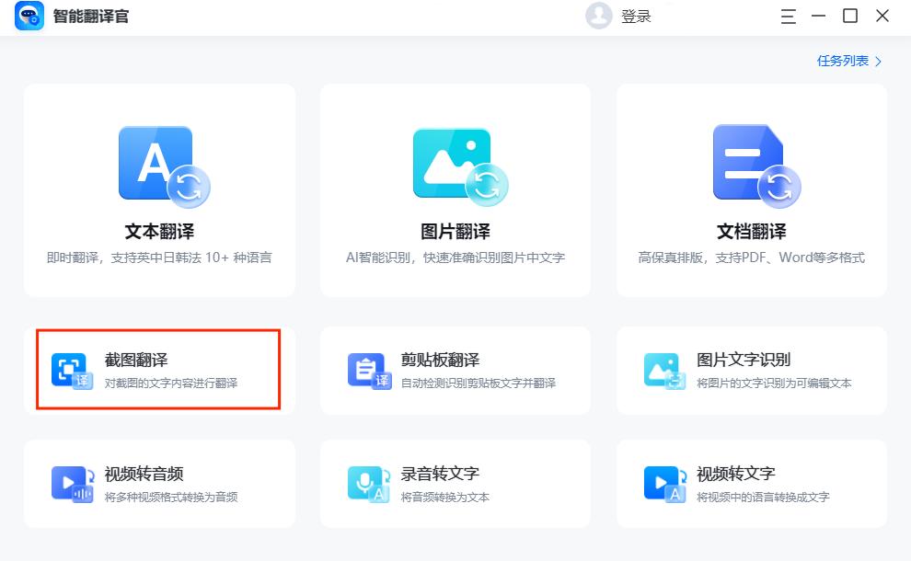This screenshot has height=561, width=911.
Task: Open the 剪贴板翻译 clipboard translation tool
Action: pos(455,371)
